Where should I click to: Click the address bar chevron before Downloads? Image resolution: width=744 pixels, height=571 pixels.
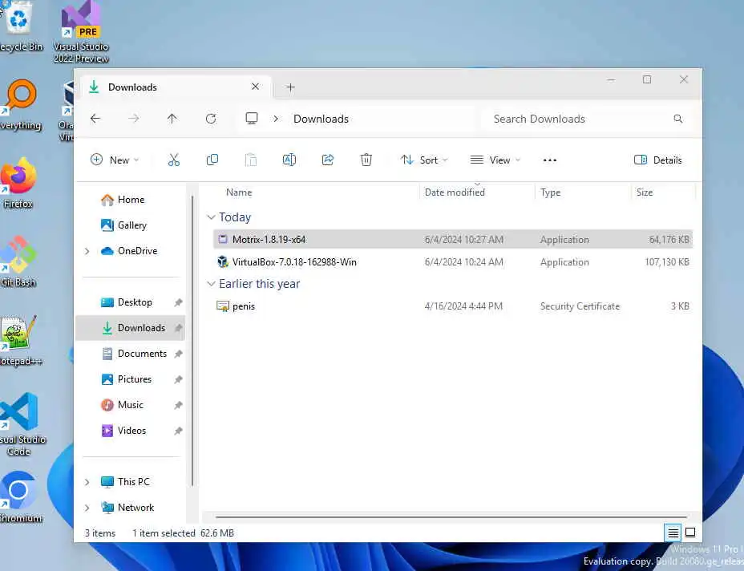tap(276, 119)
